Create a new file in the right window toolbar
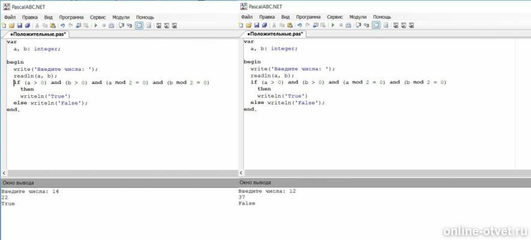Screen dimensions: 531x240 [x=241, y=26]
